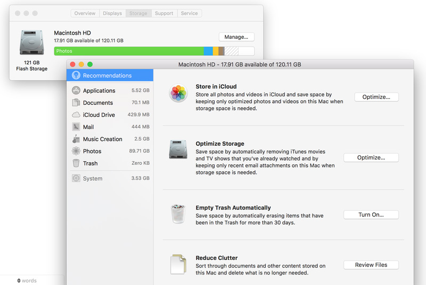Click Optimize... for Store in iCloud
Screen dimensions: 426x285
(376, 97)
